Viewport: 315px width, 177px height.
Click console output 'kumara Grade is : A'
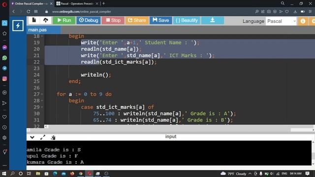[55, 162]
